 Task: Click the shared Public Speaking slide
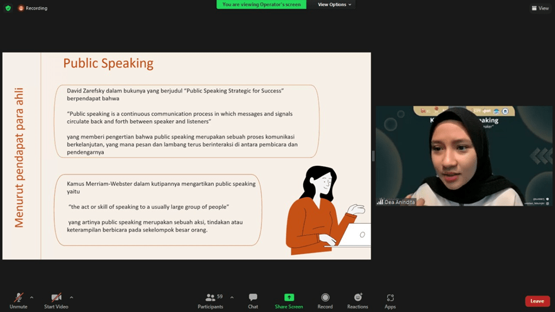187,156
